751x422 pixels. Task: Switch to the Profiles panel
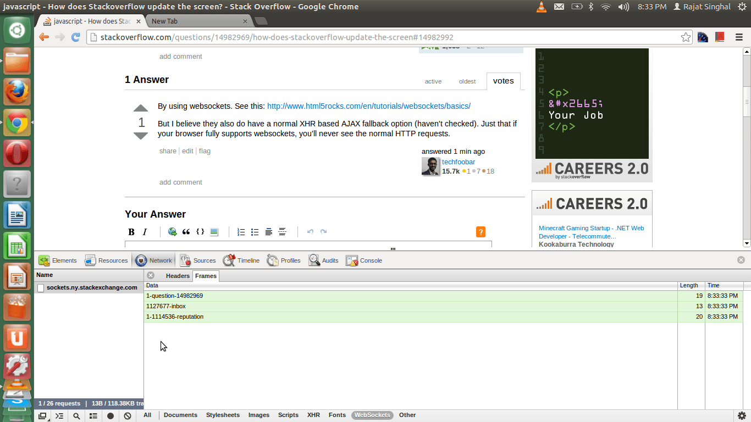(284, 260)
